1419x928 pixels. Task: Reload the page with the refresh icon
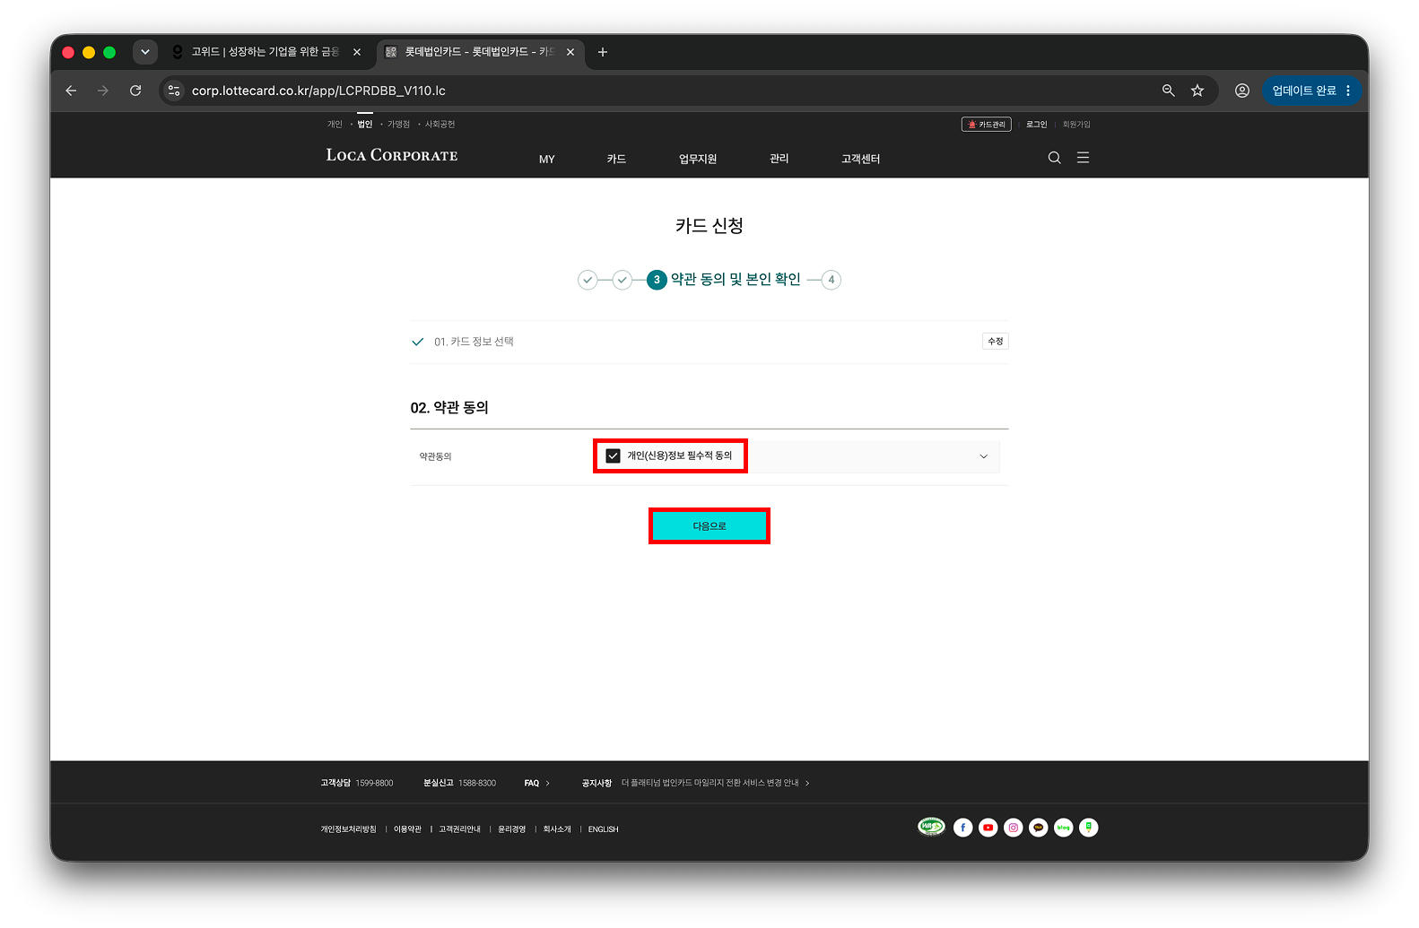135,91
